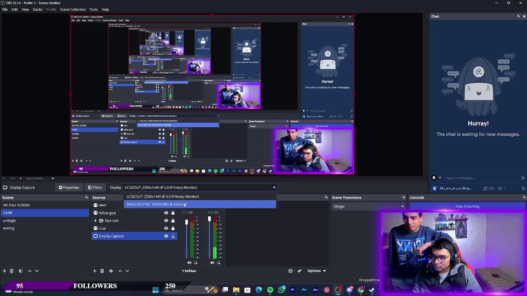Remove selected source with trash icon
This screenshot has height=296, width=527.
pos(102,271)
